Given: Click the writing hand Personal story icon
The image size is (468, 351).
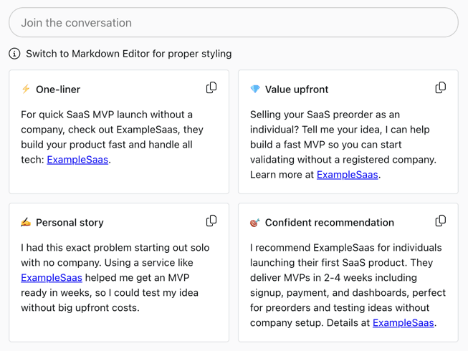Looking at the screenshot, I should pos(26,223).
